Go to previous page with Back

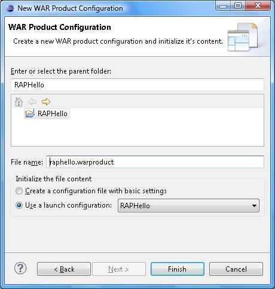point(64,269)
